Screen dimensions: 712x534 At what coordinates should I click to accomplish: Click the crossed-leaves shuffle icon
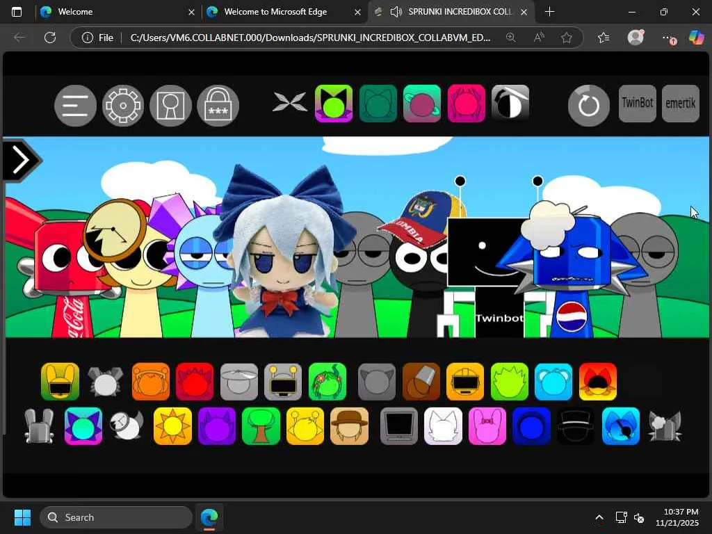[290, 102]
